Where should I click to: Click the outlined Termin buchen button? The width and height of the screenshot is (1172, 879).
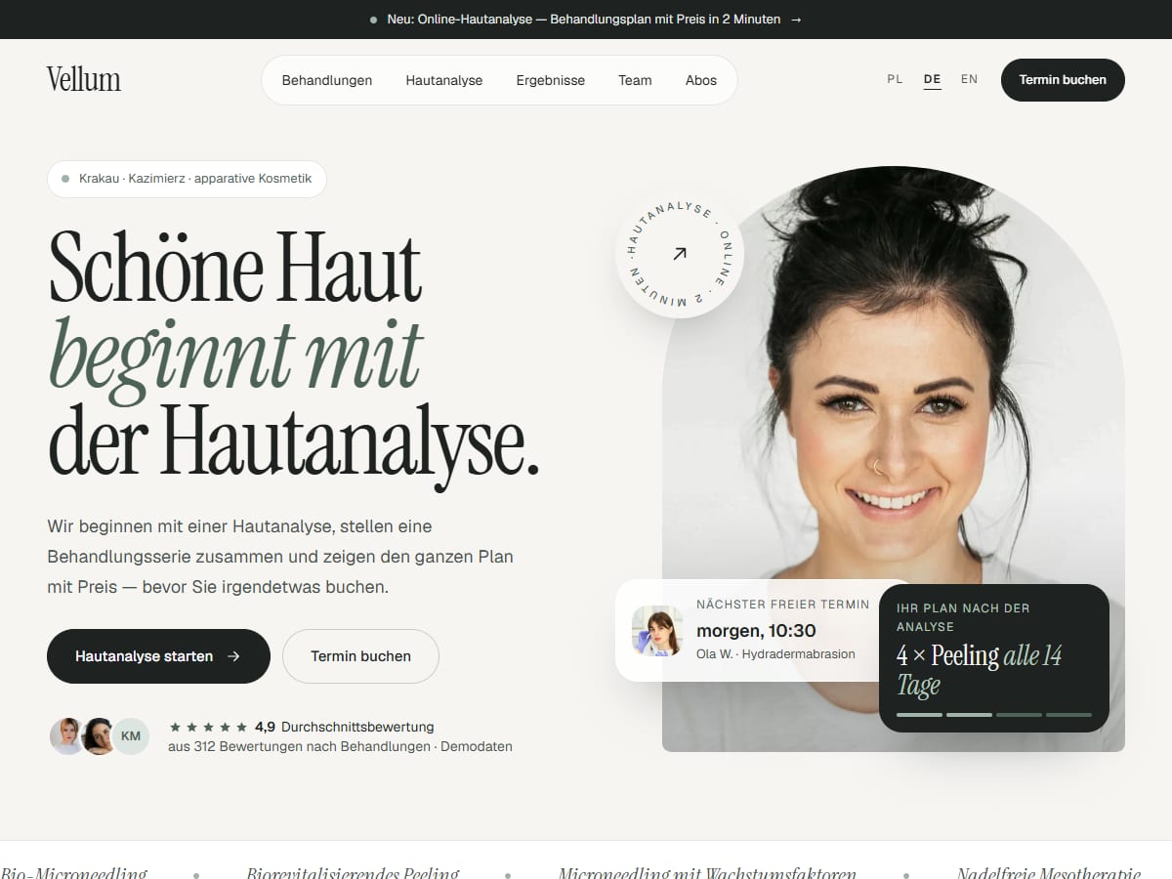coord(360,656)
